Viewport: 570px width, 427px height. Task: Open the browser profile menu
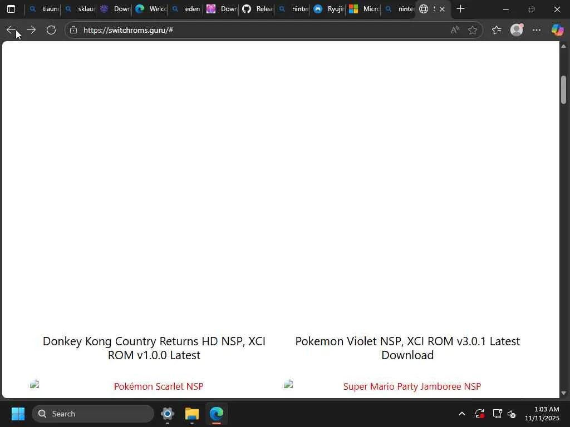pos(517,30)
